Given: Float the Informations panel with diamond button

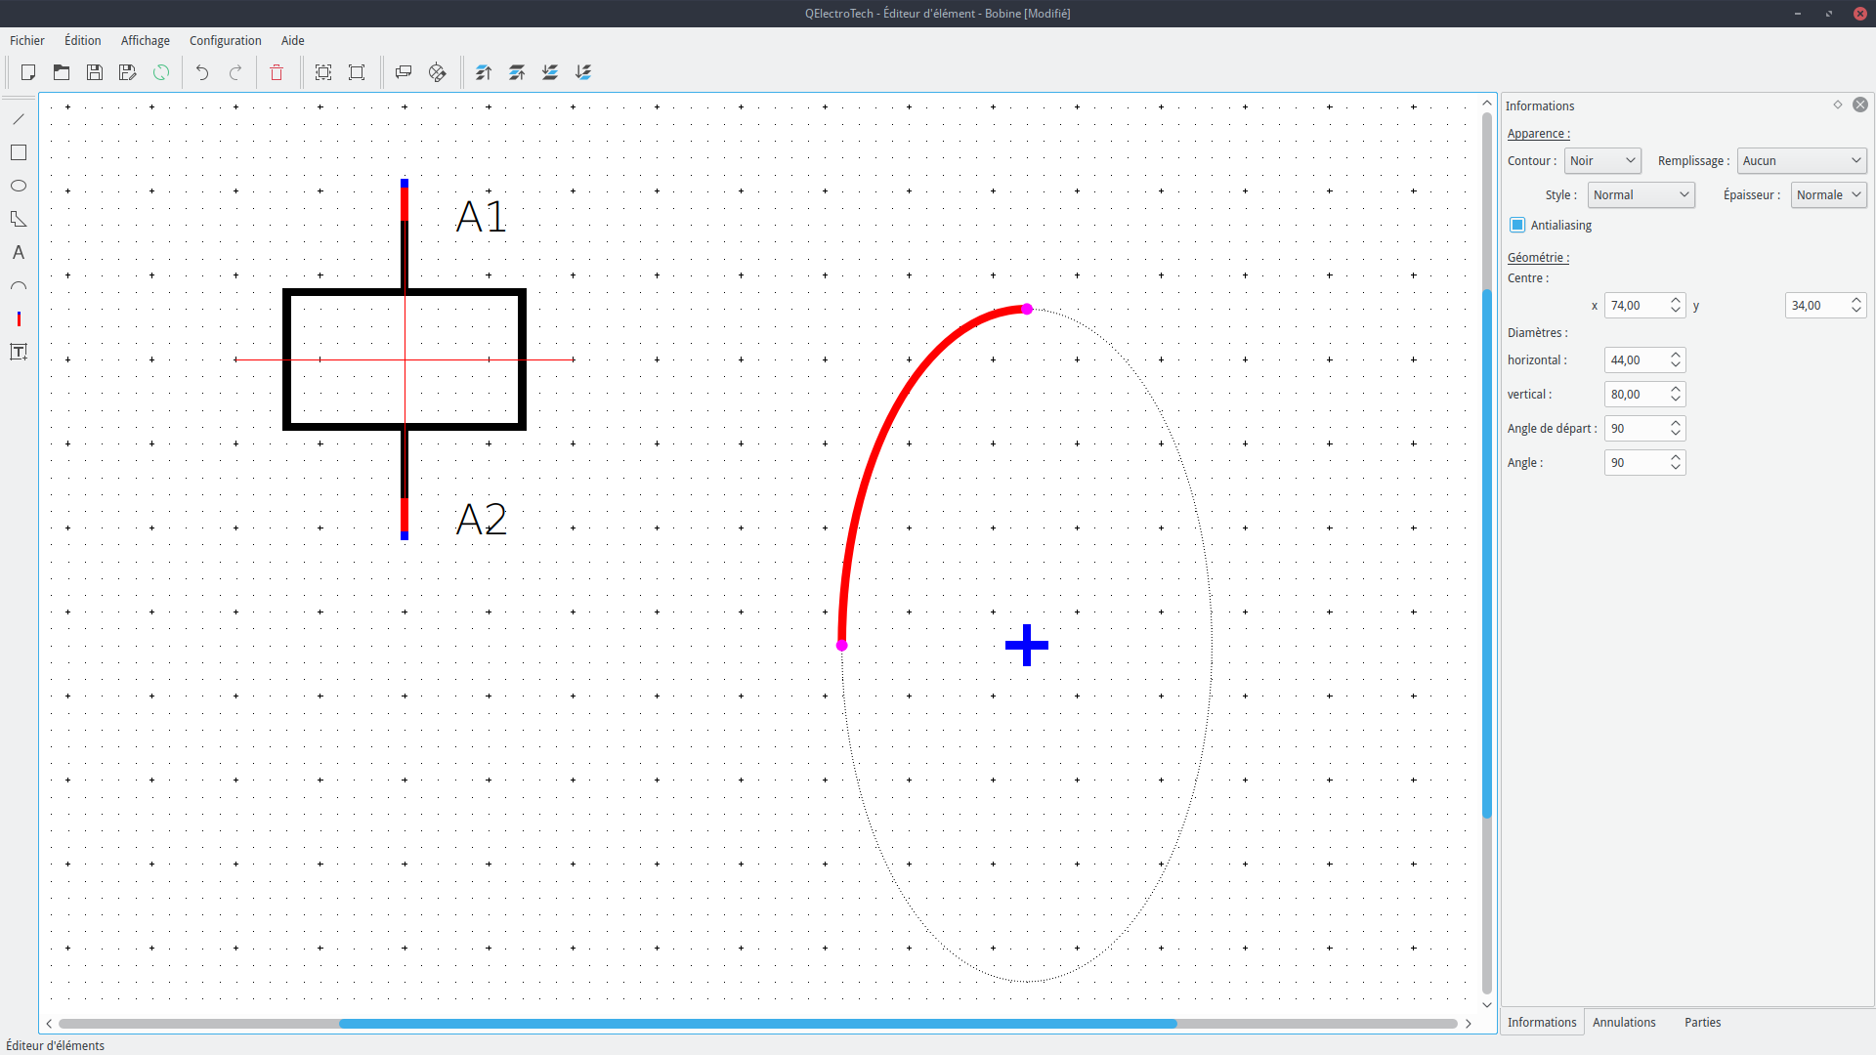Looking at the screenshot, I should (x=1838, y=105).
